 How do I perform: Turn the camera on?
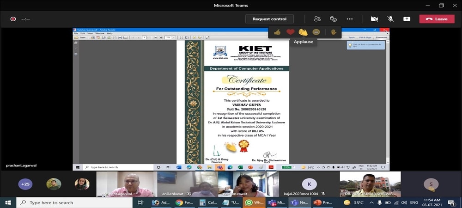[374, 19]
